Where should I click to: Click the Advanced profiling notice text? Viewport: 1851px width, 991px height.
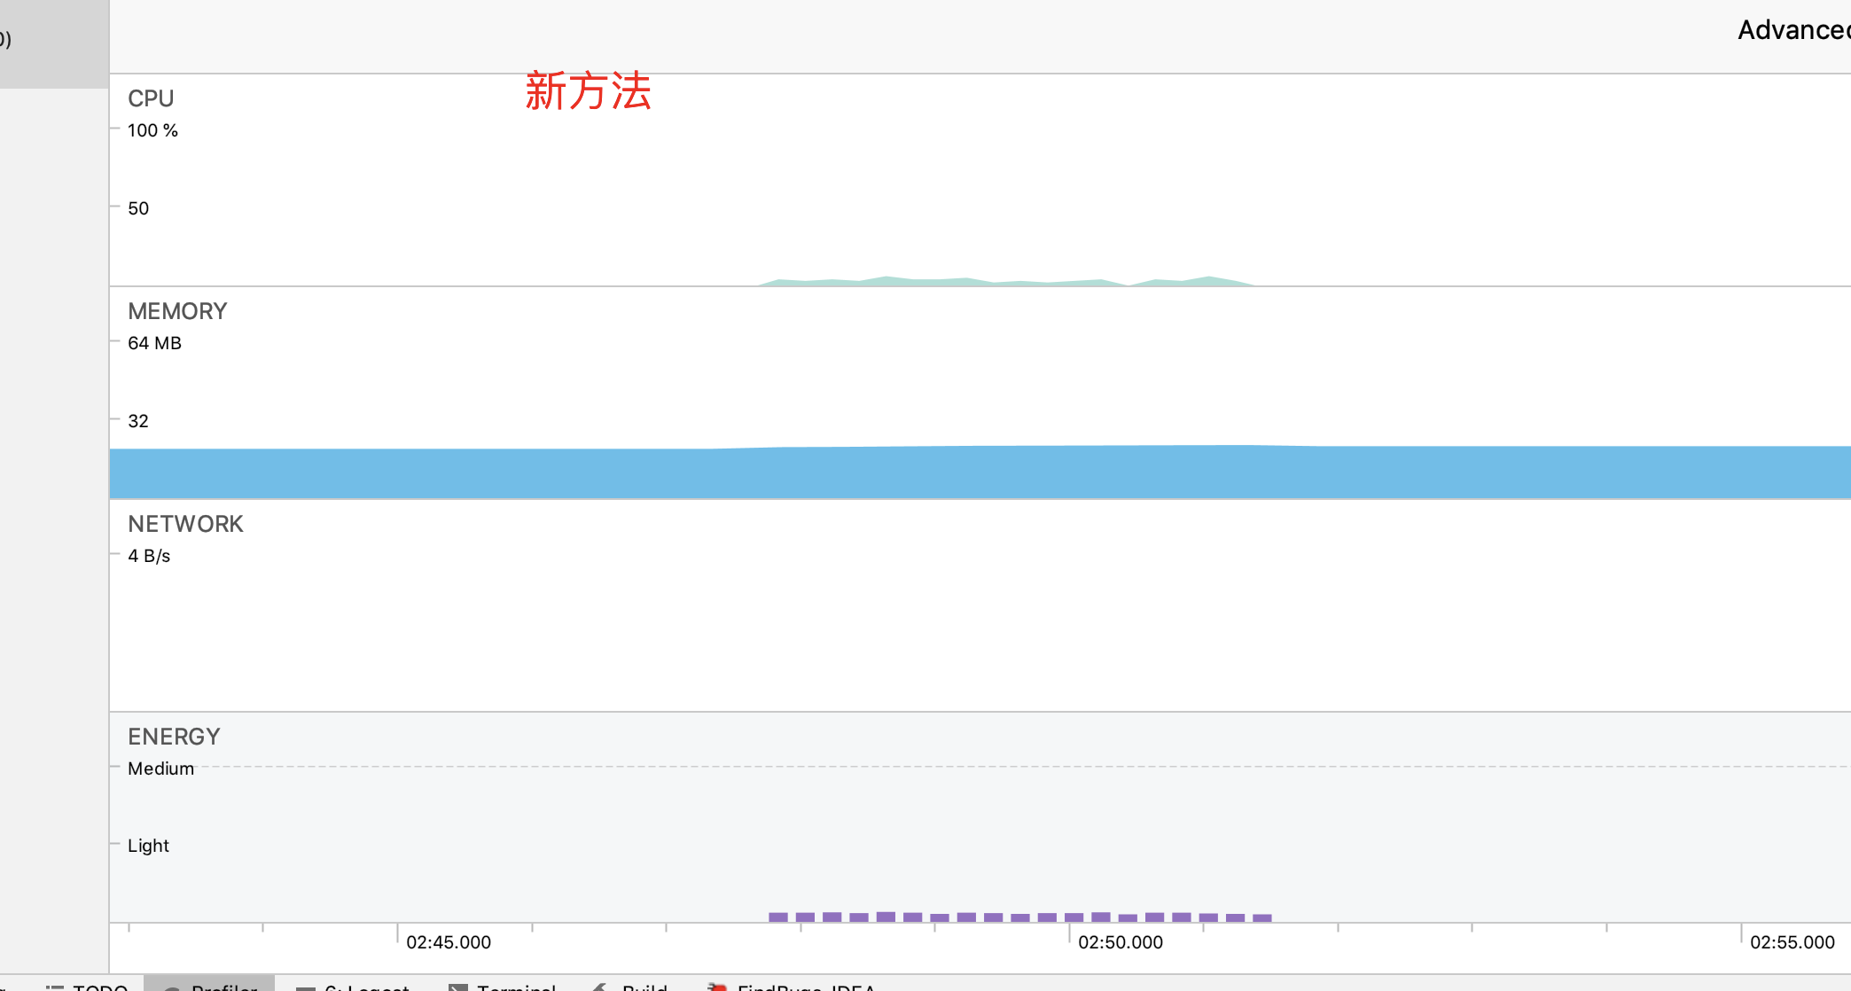[1794, 30]
